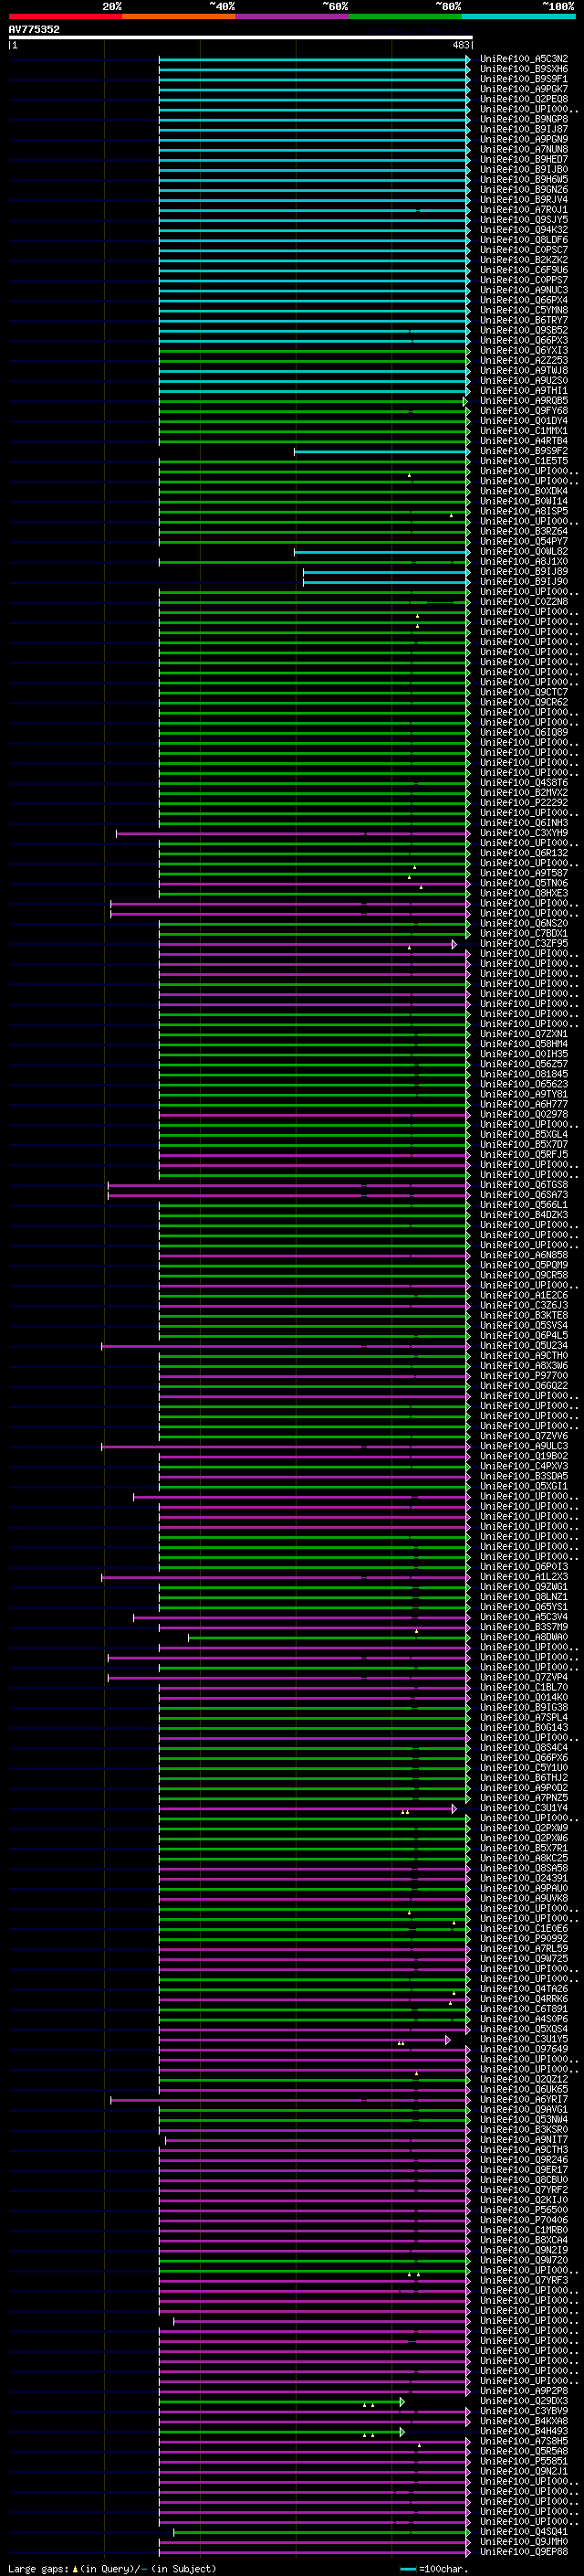Screen dimensions: 584x2576
Task: Select UniRef100_C1MMX1 in the hit list
Action: click(524, 431)
